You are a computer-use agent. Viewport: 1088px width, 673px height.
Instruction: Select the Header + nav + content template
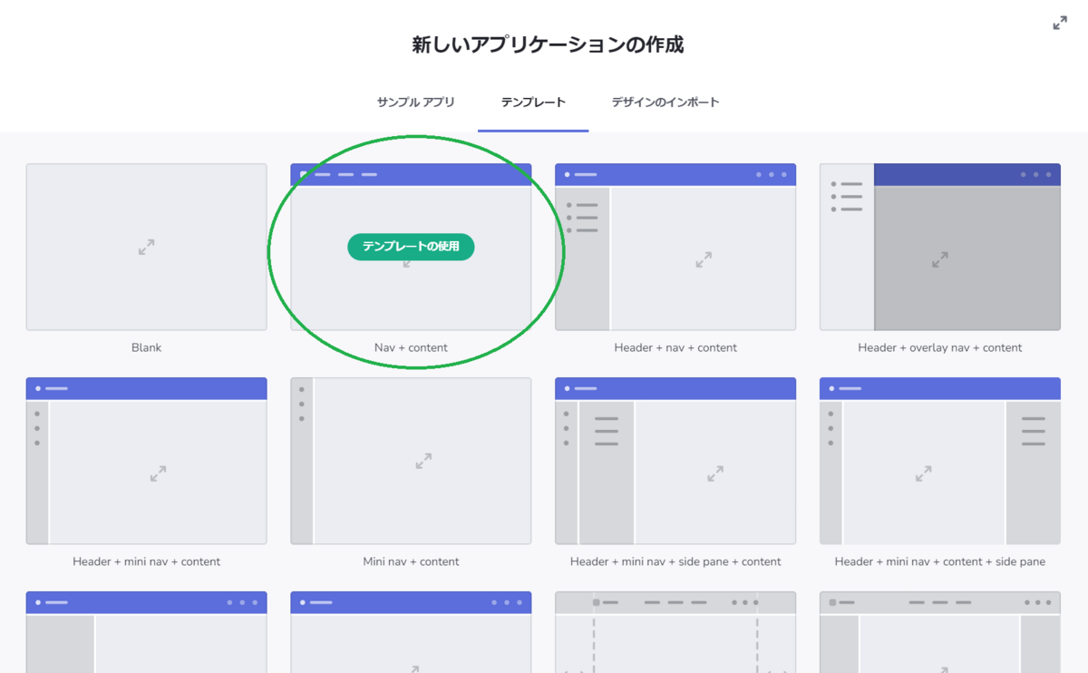coord(675,247)
